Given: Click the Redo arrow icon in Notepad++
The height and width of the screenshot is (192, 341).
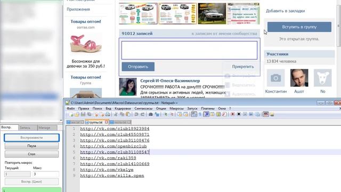Looking at the screenshot, I should click(x=143, y=114).
